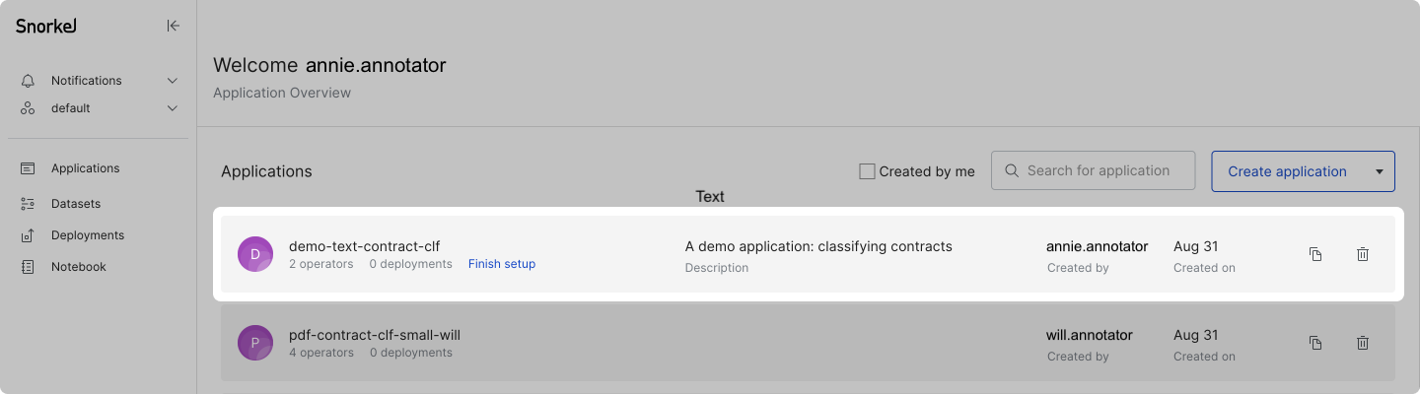
Task: Open Datasets in the sidebar
Action: pos(76,204)
